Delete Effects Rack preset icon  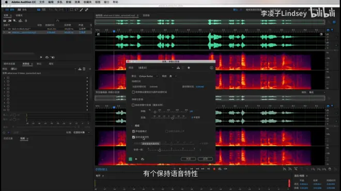click(x=84, y=69)
